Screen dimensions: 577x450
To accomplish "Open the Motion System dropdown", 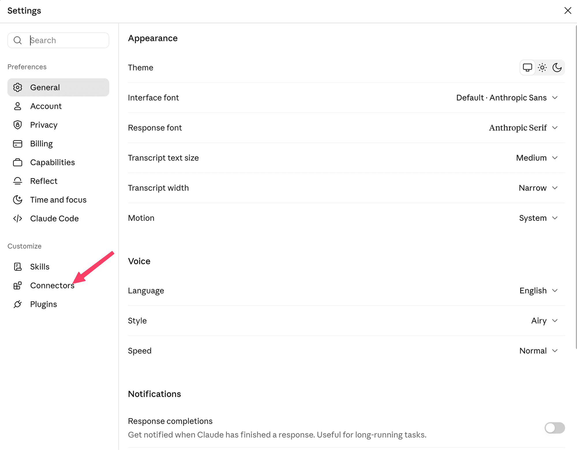I will pyautogui.click(x=538, y=218).
